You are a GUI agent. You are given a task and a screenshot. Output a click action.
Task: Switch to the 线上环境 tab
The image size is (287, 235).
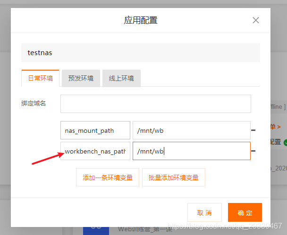(121, 78)
